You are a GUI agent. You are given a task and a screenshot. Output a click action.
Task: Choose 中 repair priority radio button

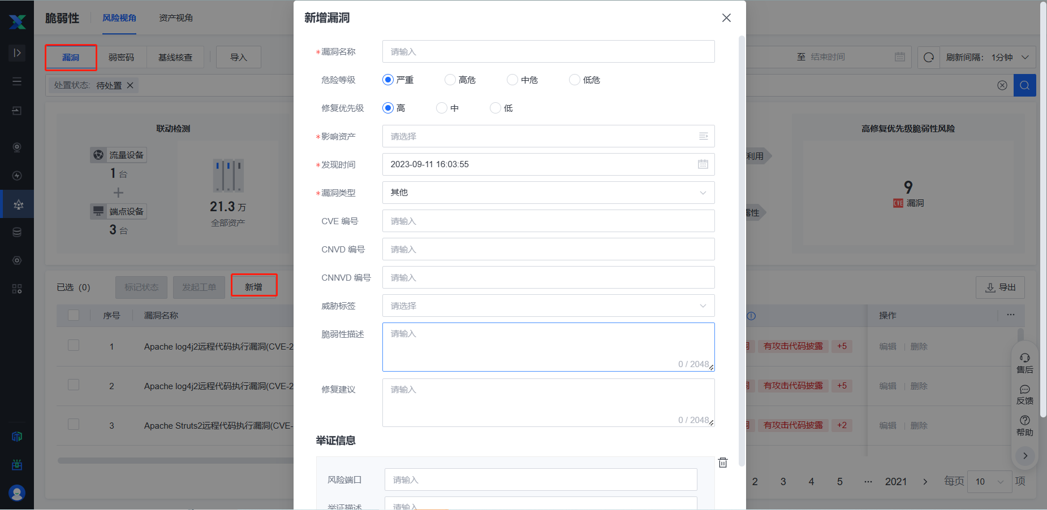(x=442, y=108)
